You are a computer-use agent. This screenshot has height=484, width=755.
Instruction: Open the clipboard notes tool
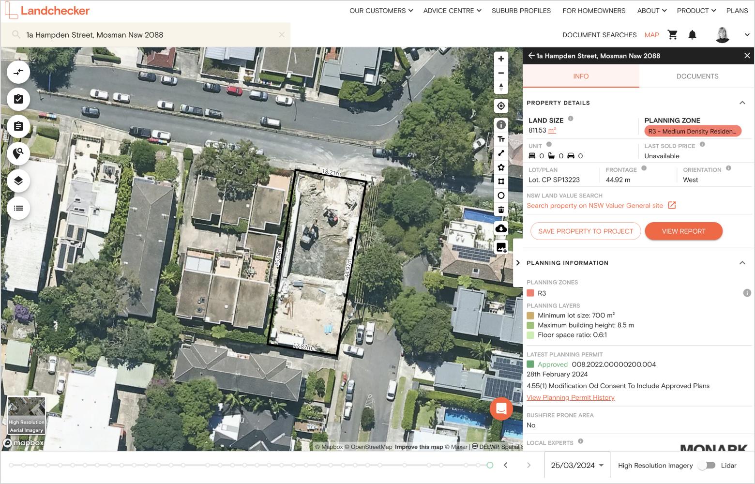pos(18,126)
